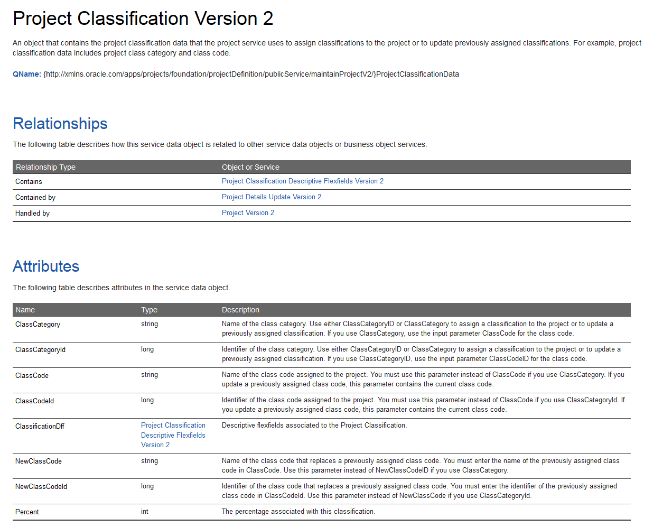Click the long type in ClassCodeId row
This screenshot has width=672, height=527.
click(147, 400)
